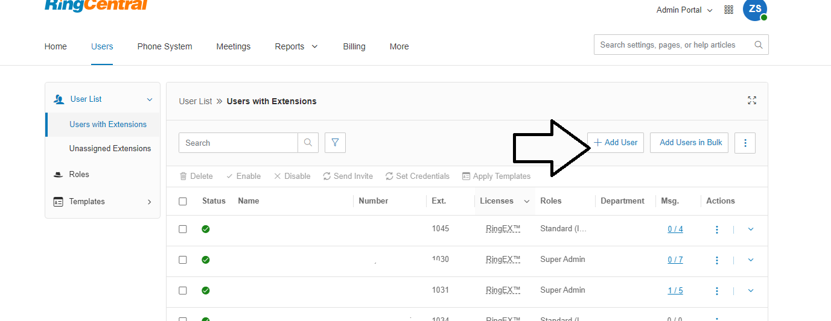Expand the row details for extension 1030

coord(751,260)
